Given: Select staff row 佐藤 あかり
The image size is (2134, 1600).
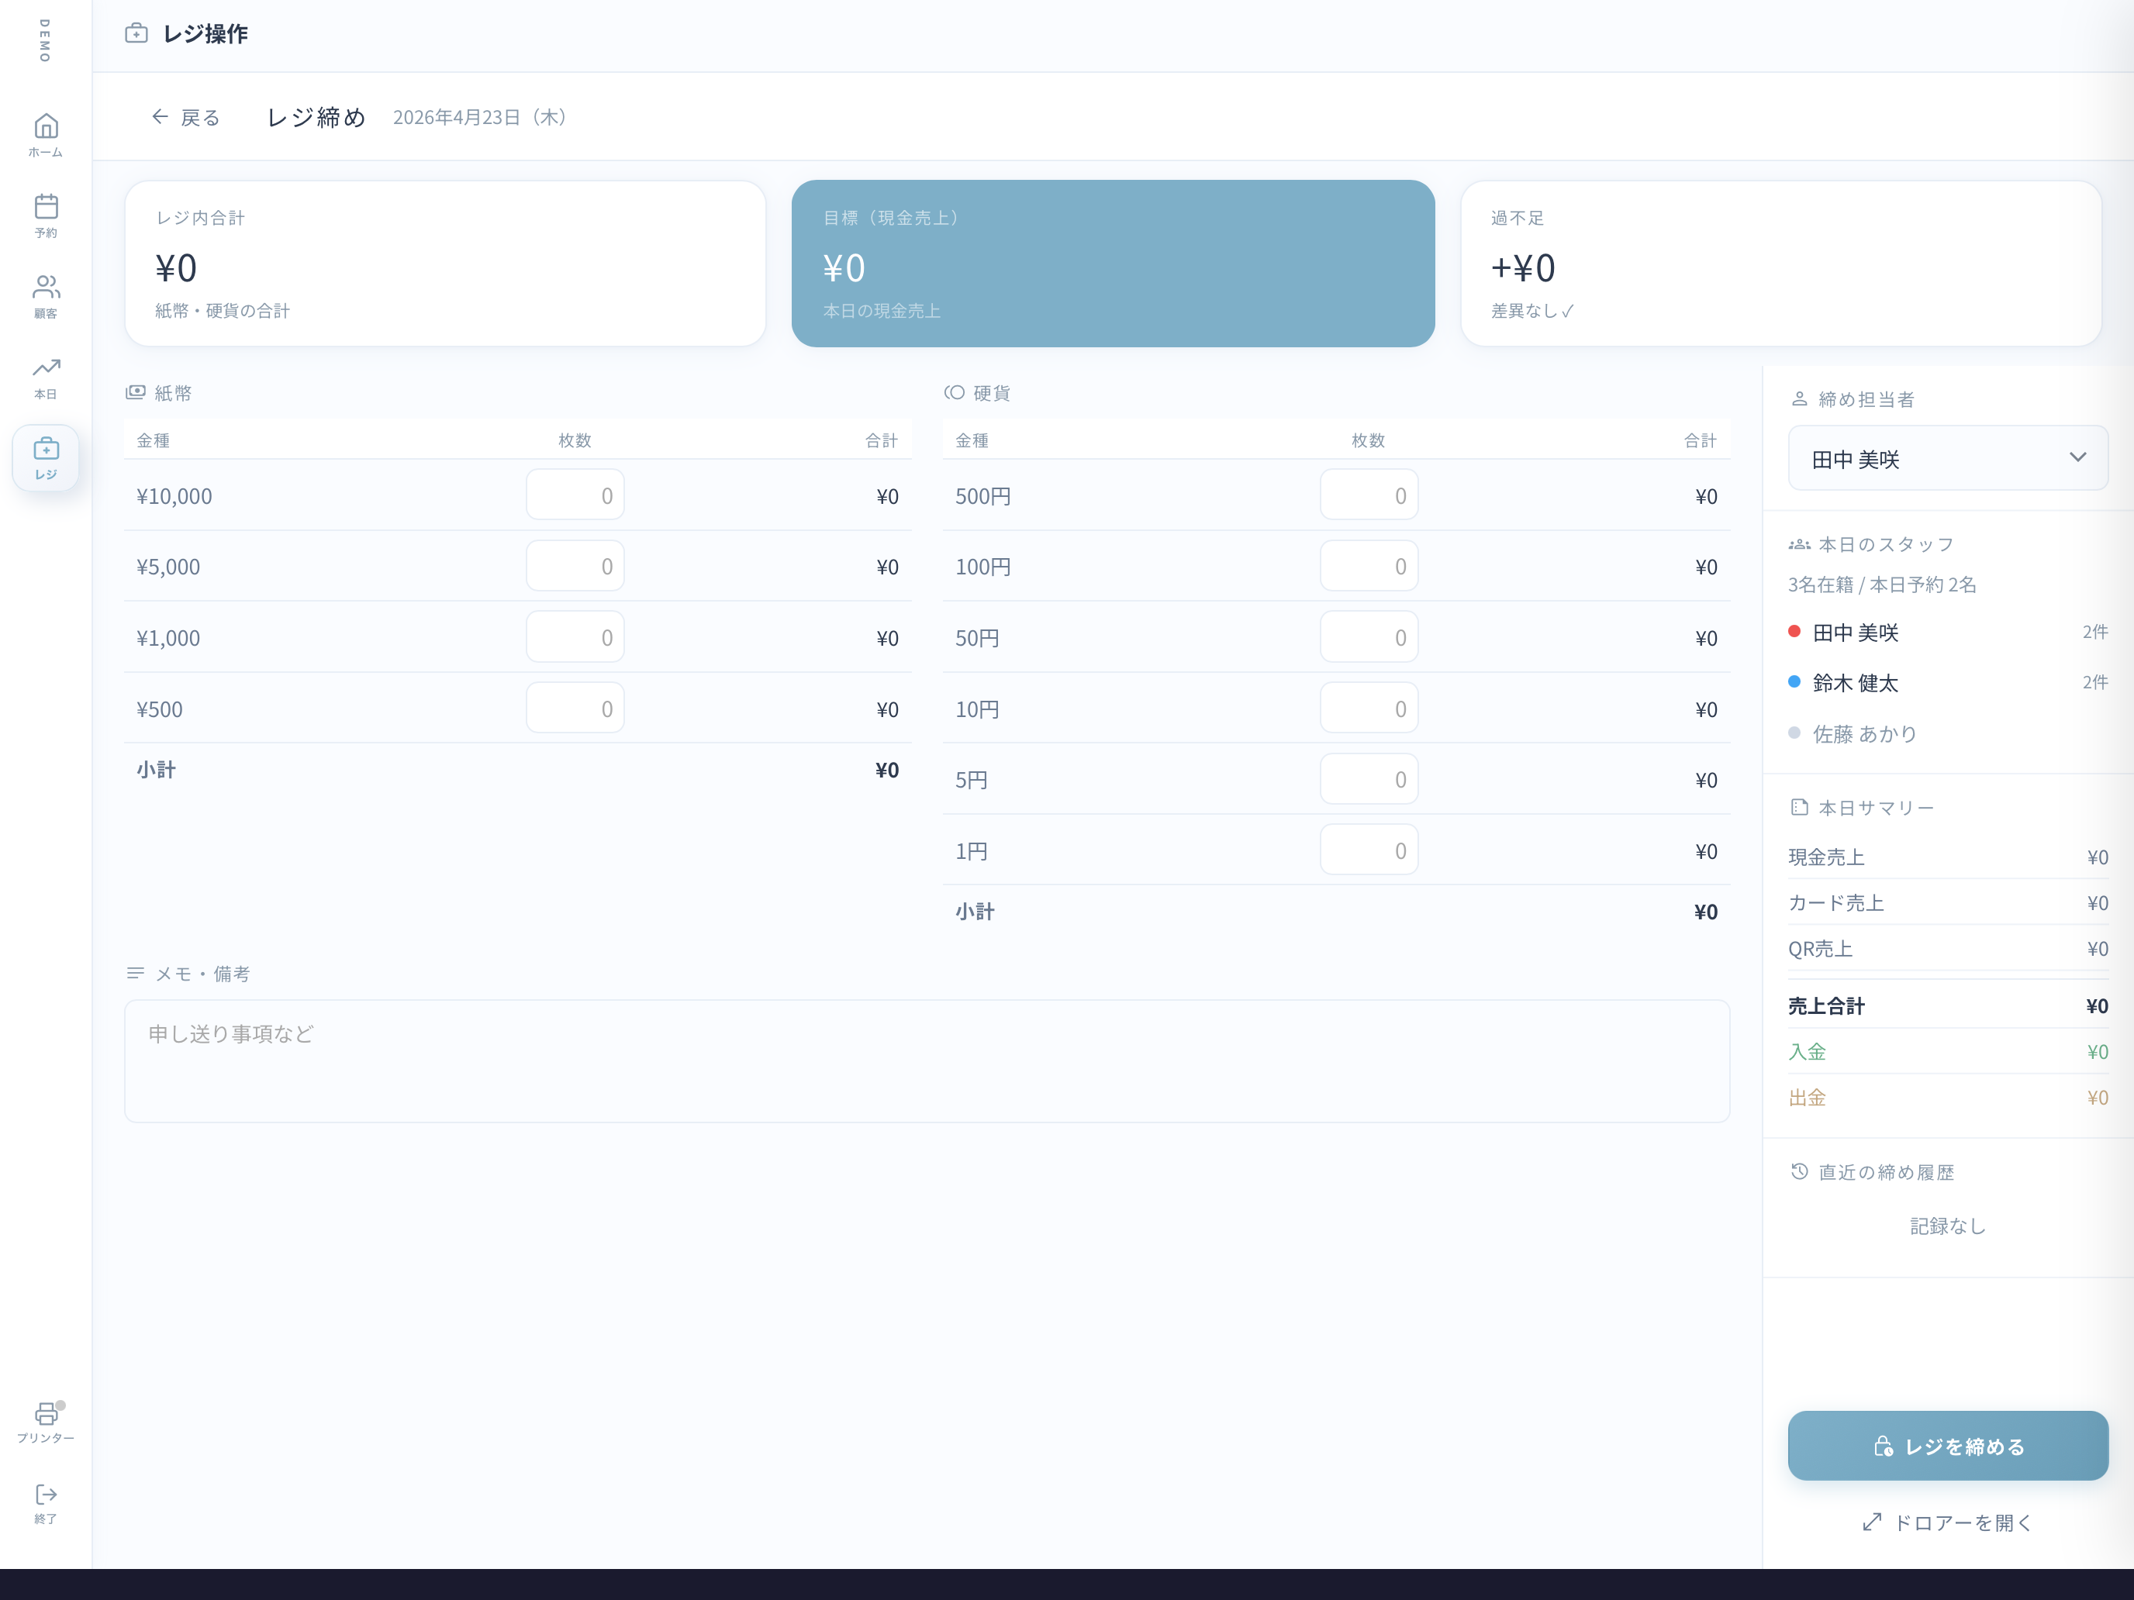Looking at the screenshot, I should pos(1948,734).
